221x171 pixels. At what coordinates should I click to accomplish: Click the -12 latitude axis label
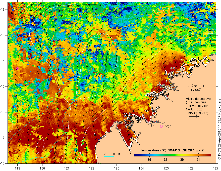click(x=3, y=10)
